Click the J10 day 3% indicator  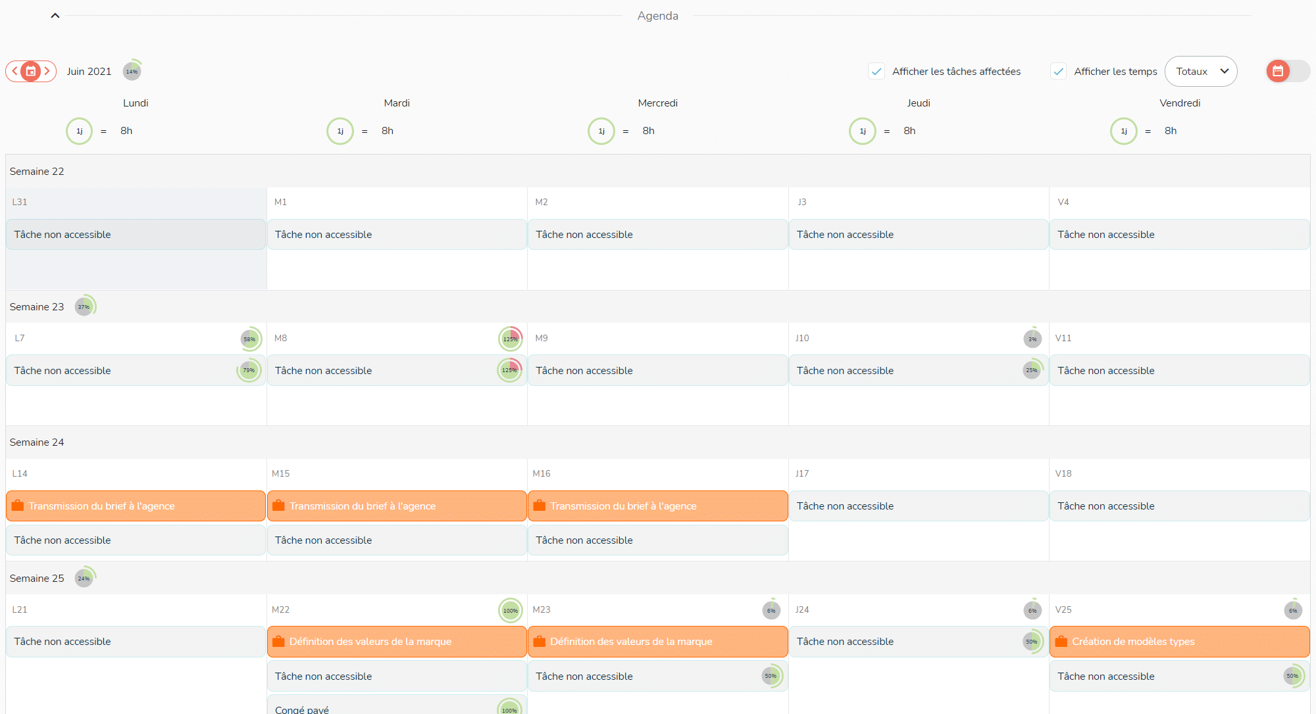(1032, 339)
